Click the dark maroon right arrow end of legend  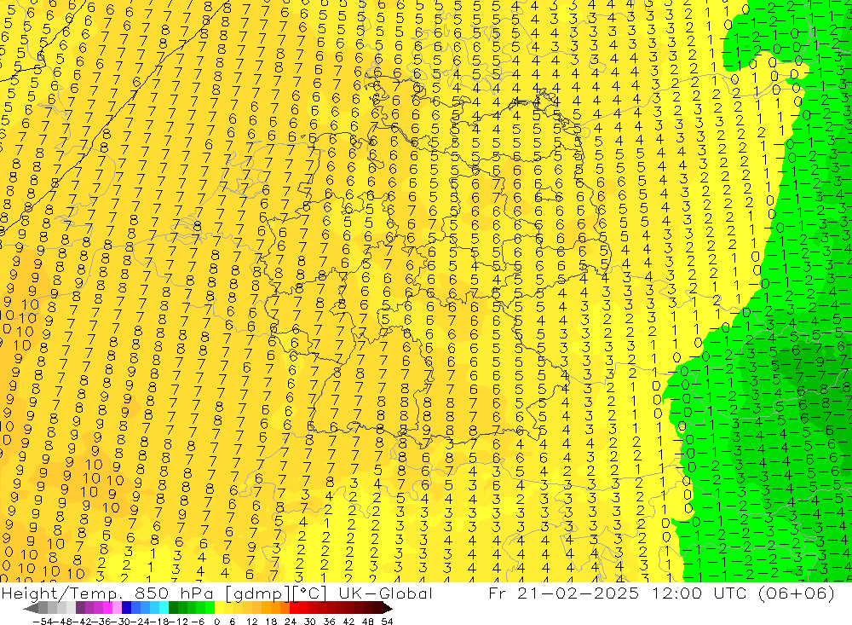tap(387, 608)
